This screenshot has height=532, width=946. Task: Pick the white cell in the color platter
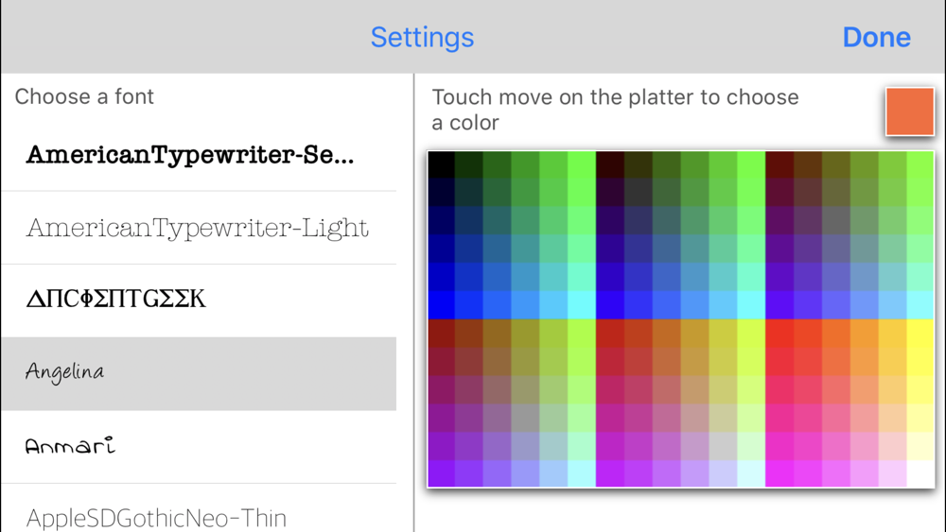tap(920, 473)
